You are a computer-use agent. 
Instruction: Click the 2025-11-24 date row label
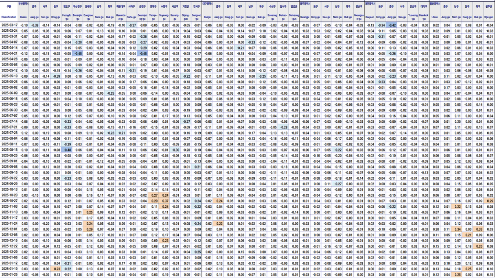[9, 224]
